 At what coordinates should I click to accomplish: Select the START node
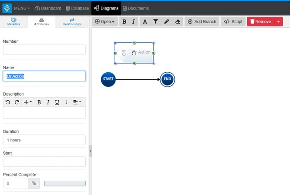coord(108,79)
